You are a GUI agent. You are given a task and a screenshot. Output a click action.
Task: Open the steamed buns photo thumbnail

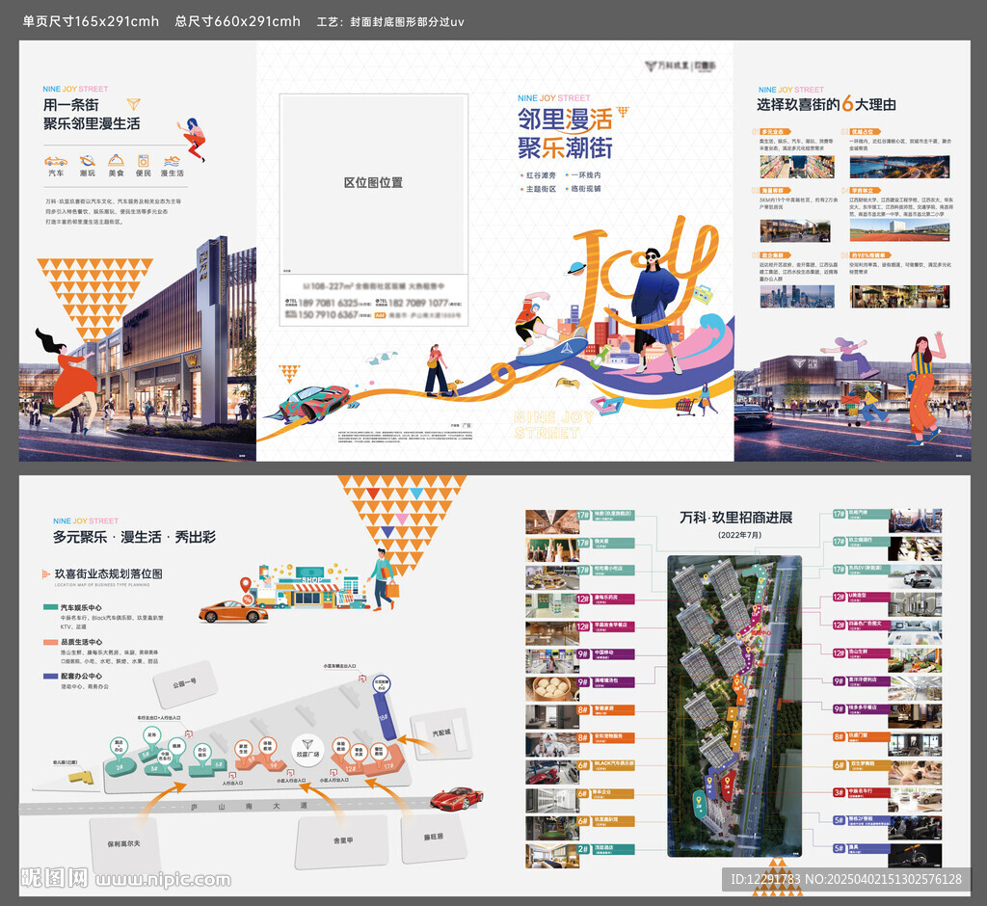pyautogui.click(x=552, y=689)
